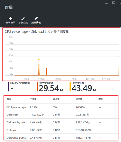This screenshot has height=142, width=121.
Task: Open diagnostics settings wrench icon
Action: 23,19
